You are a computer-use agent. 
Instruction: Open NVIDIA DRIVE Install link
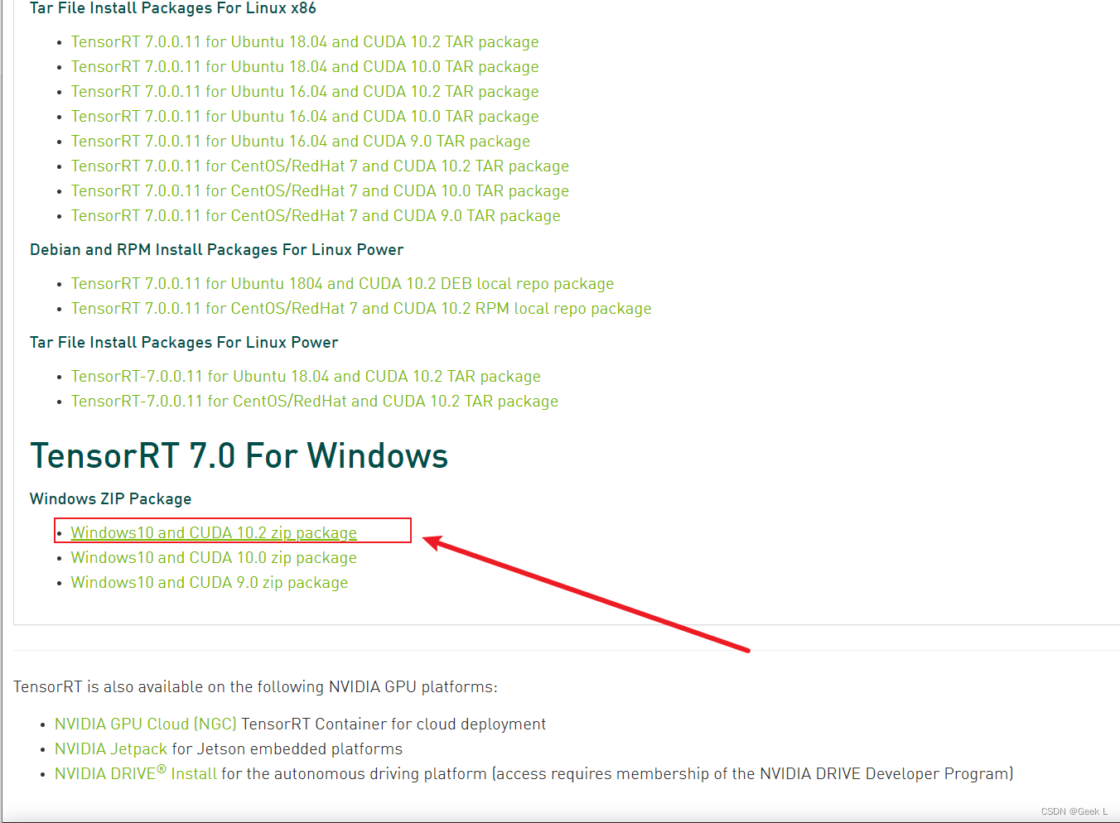(x=136, y=773)
